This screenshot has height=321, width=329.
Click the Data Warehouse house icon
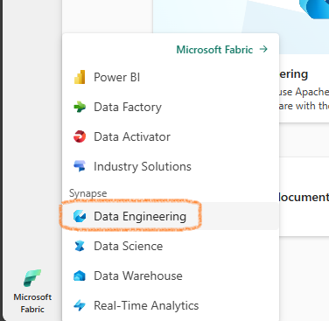point(80,276)
